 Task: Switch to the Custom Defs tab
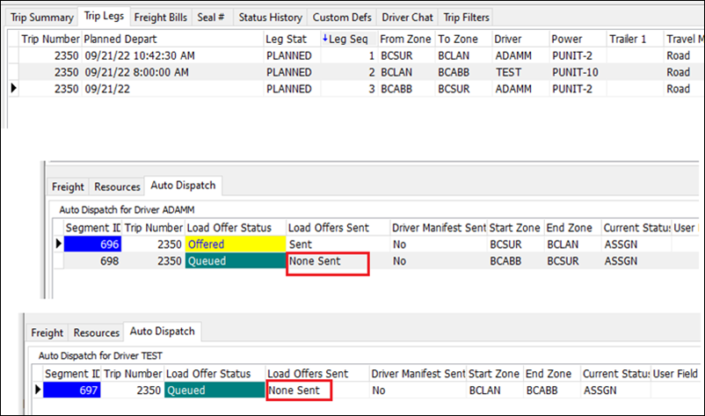pos(342,17)
